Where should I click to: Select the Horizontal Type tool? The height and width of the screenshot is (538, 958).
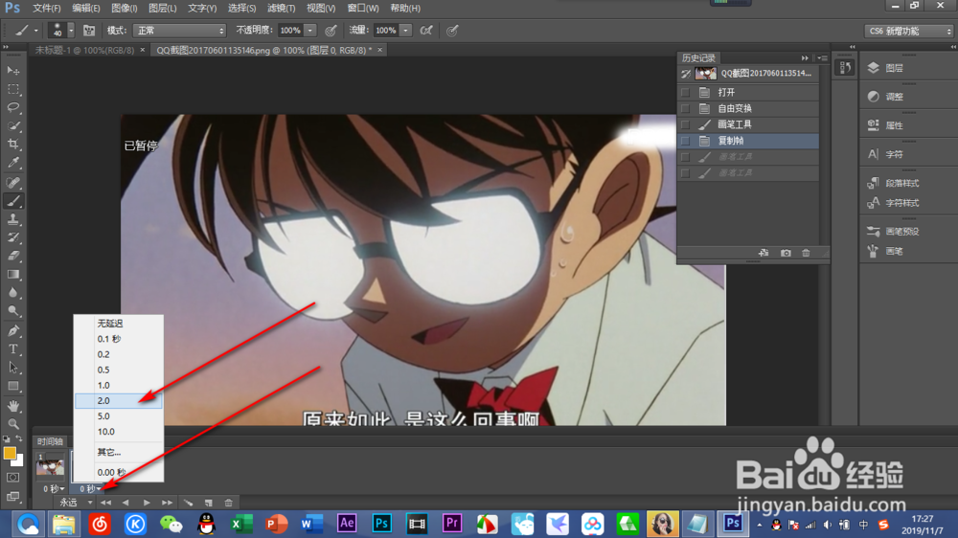click(13, 348)
